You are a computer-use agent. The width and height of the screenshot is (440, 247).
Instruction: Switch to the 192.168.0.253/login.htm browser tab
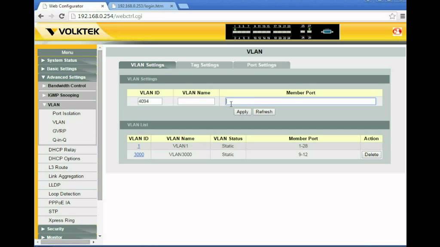pos(141,6)
